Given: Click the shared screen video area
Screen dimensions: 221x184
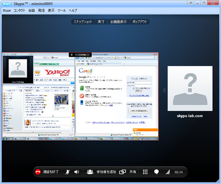Looking at the screenshot, I should pos(80,96).
